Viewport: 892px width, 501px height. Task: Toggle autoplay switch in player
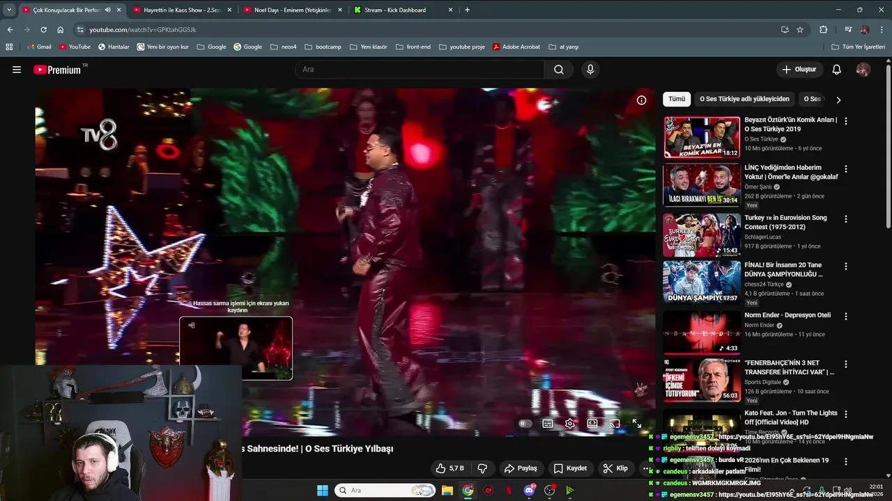click(x=525, y=424)
